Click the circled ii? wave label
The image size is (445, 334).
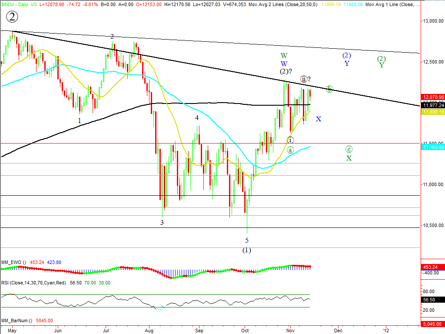(305, 79)
